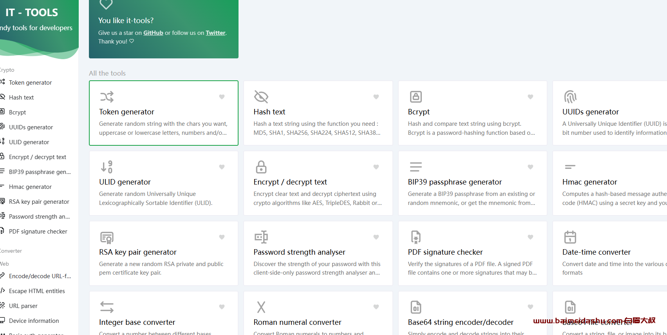
Task: Add RSA key pair generator to favorites
Action: tap(222, 237)
